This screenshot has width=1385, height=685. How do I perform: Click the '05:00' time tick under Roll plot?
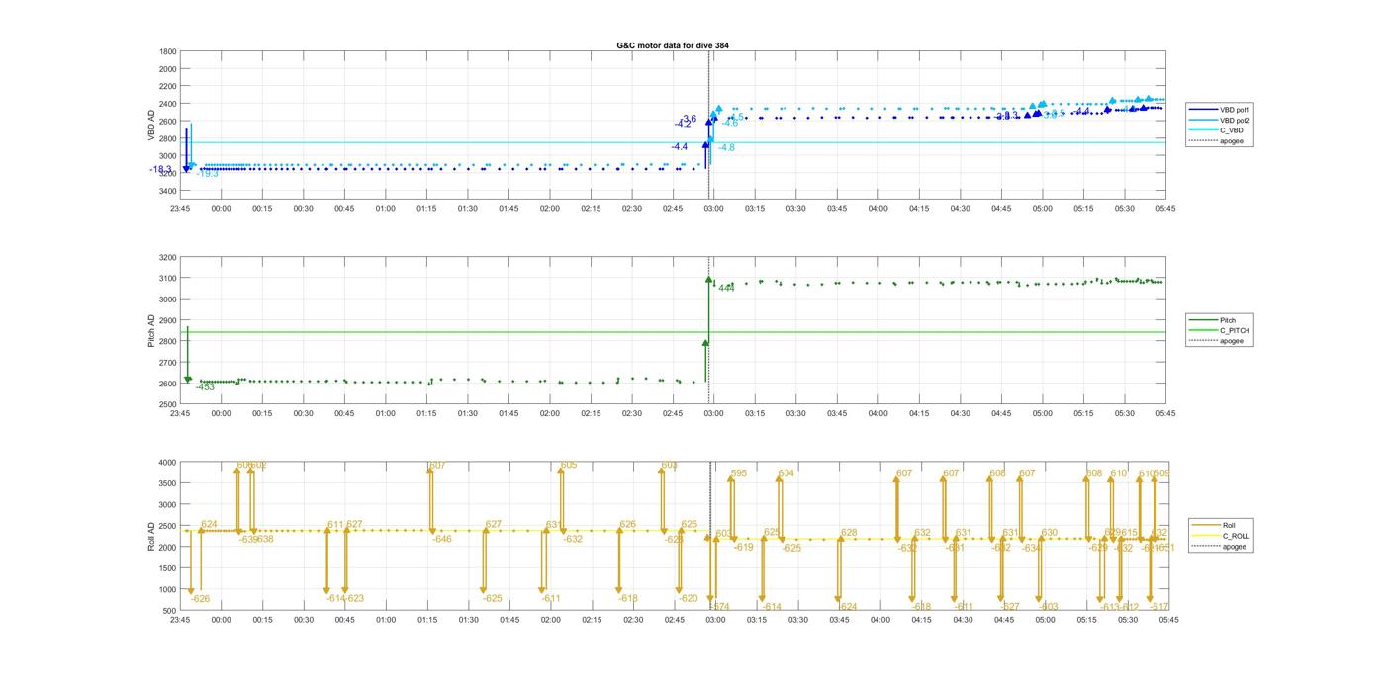tap(1045, 620)
